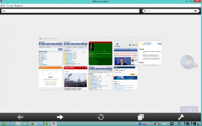Click the Opera search bar above the thumbnails
202x126 pixels.
coord(100,39)
